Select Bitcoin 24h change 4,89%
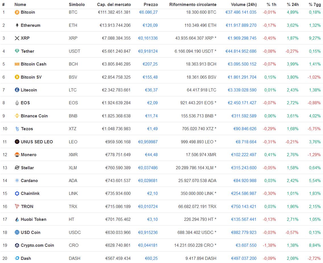The width and height of the screenshot is (323, 263). coord(293,12)
